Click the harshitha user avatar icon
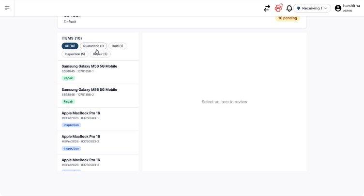This screenshot has width=364, height=196. [x=338, y=8]
